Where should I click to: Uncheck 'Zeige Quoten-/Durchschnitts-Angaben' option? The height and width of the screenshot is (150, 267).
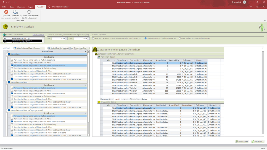(146, 38)
